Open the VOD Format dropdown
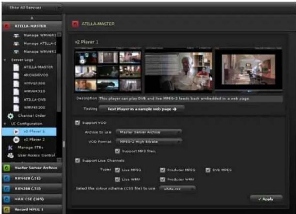296x214 pixels. tap(149, 142)
